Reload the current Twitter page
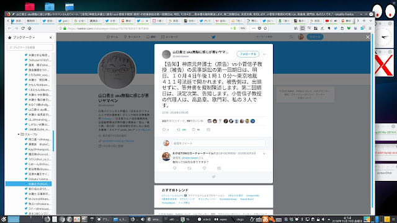397x223 pixels. coord(23,28)
